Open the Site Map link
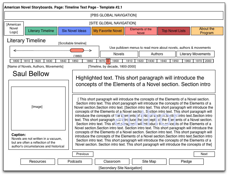Screen dimensions: 228x175 [x=149, y=161]
